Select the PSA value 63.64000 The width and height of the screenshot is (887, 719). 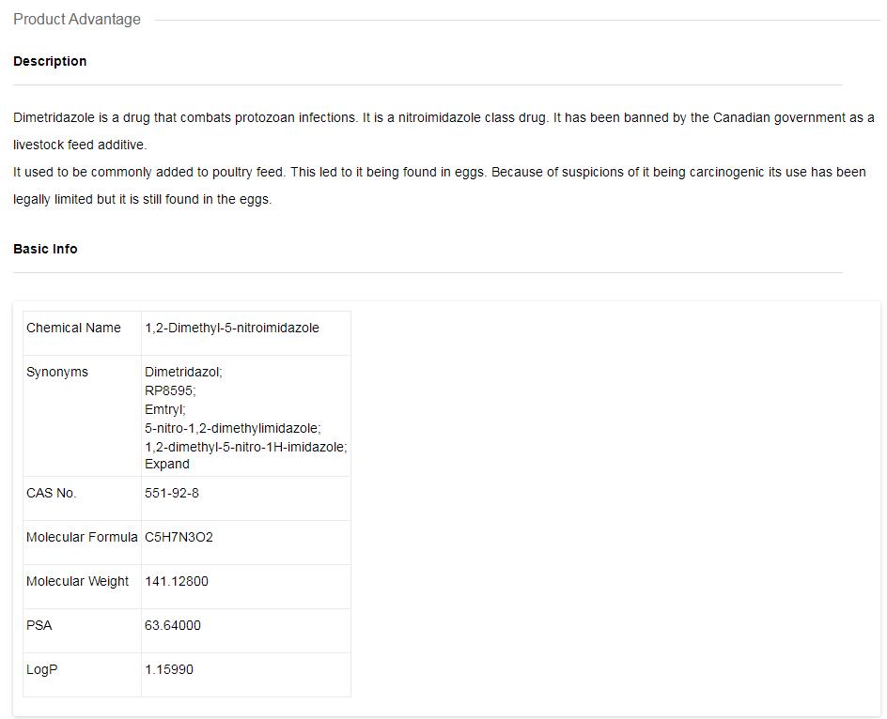pyautogui.click(x=173, y=625)
